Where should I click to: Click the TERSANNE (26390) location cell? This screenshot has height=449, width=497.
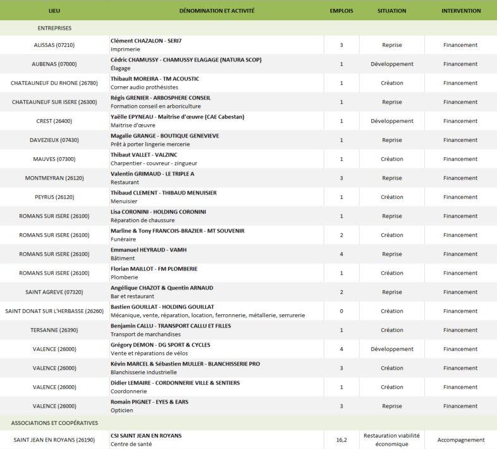point(54,330)
